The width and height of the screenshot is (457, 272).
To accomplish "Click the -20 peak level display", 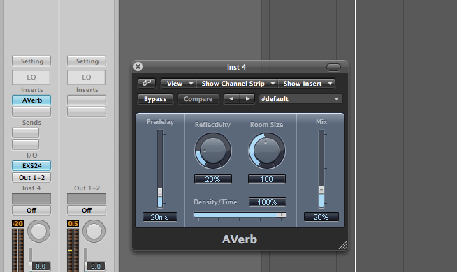I will click(17, 223).
